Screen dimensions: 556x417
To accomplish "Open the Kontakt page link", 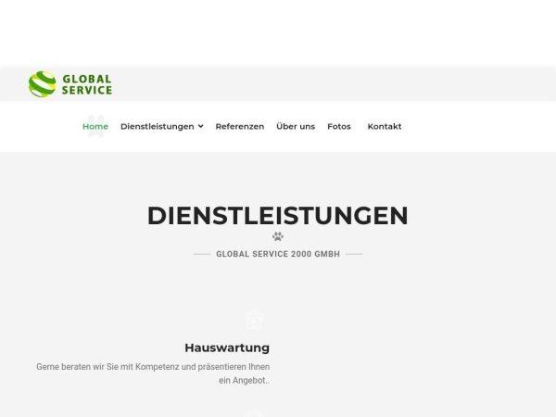I will coord(385,126).
